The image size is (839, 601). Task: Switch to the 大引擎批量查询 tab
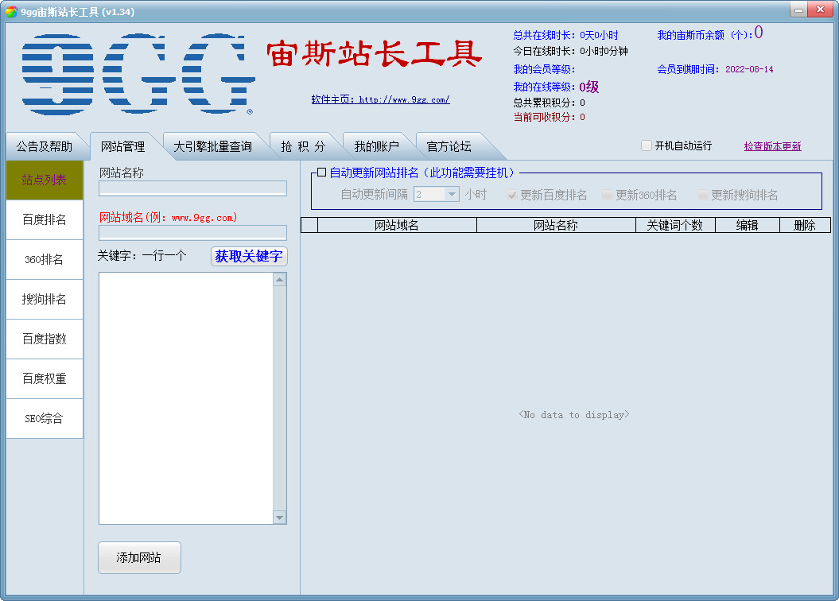(x=213, y=145)
